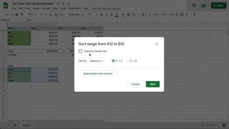Open the comment history icon

pyautogui.click(x=194, y=6)
